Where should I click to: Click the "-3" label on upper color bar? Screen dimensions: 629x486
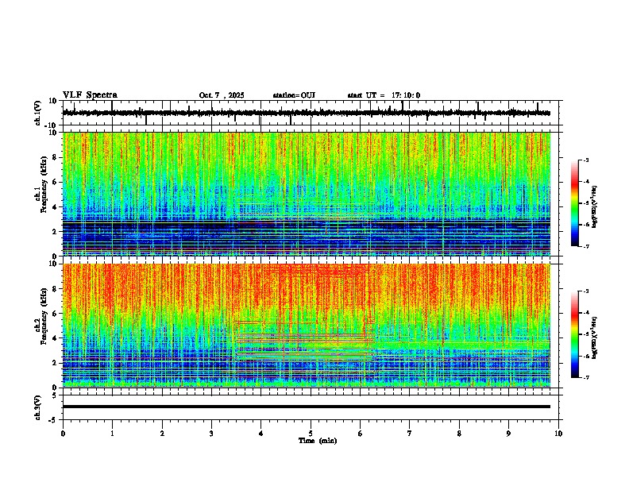pyautogui.click(x=585, y=160)
